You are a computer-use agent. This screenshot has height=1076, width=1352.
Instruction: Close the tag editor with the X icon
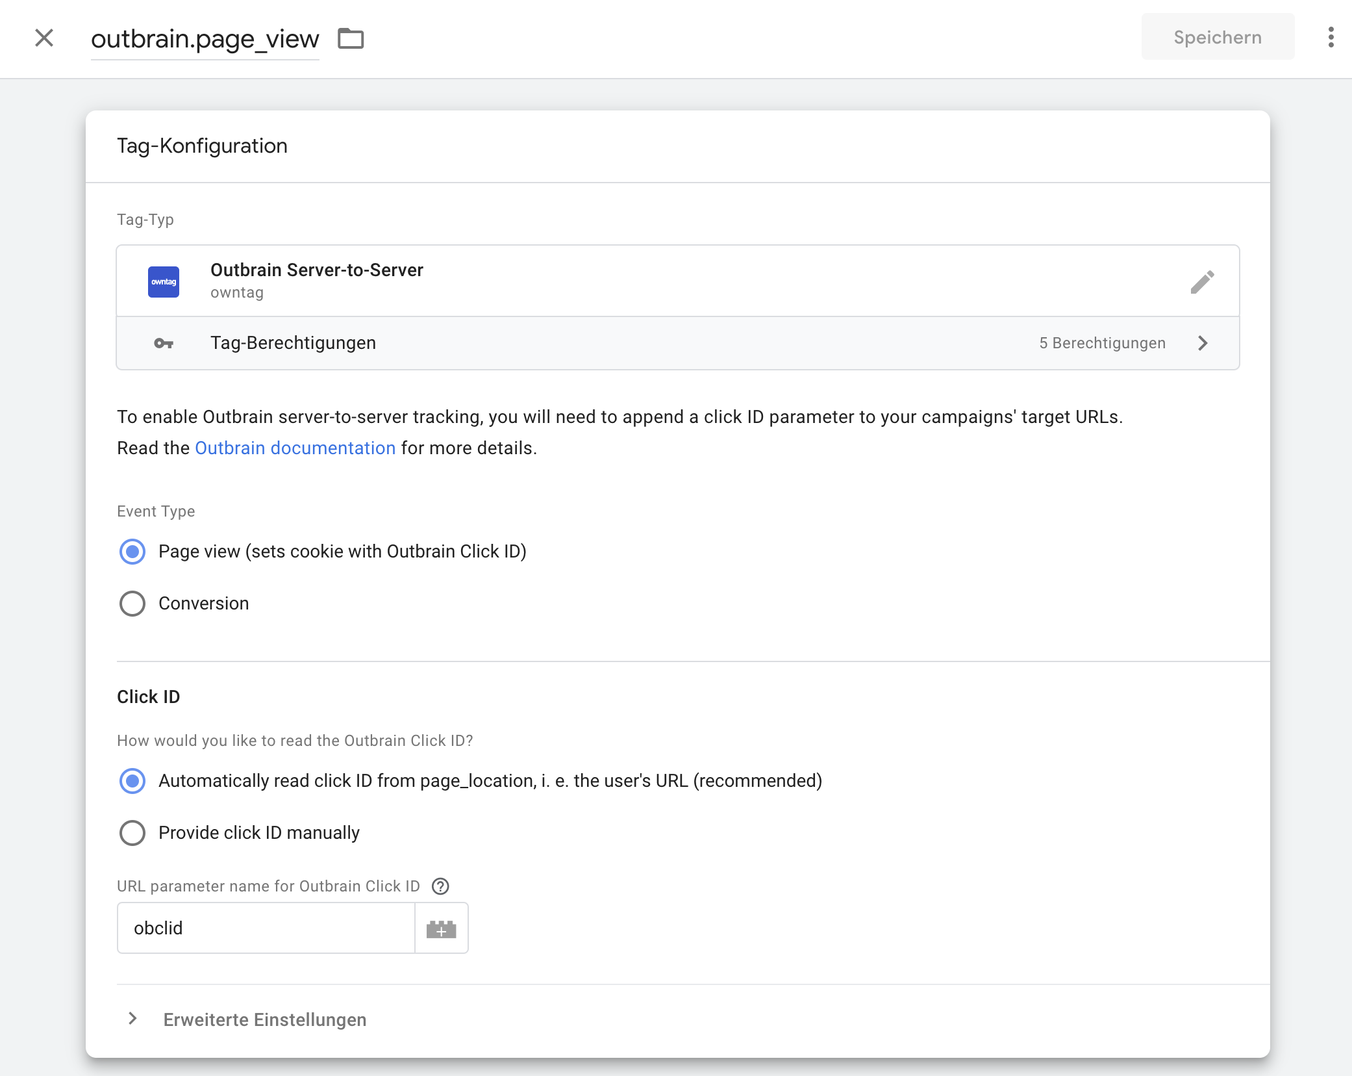[x=44, y=38]
